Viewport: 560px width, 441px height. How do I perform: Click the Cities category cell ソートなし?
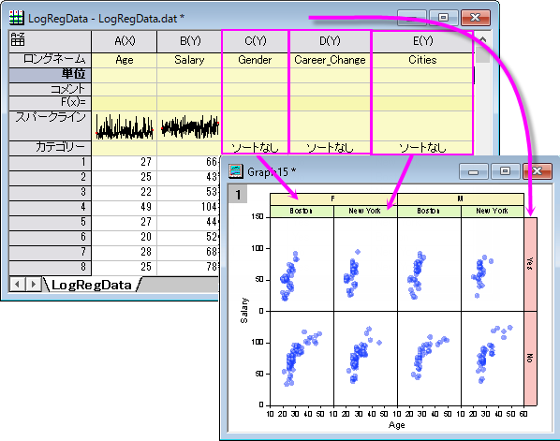[422, 147]
